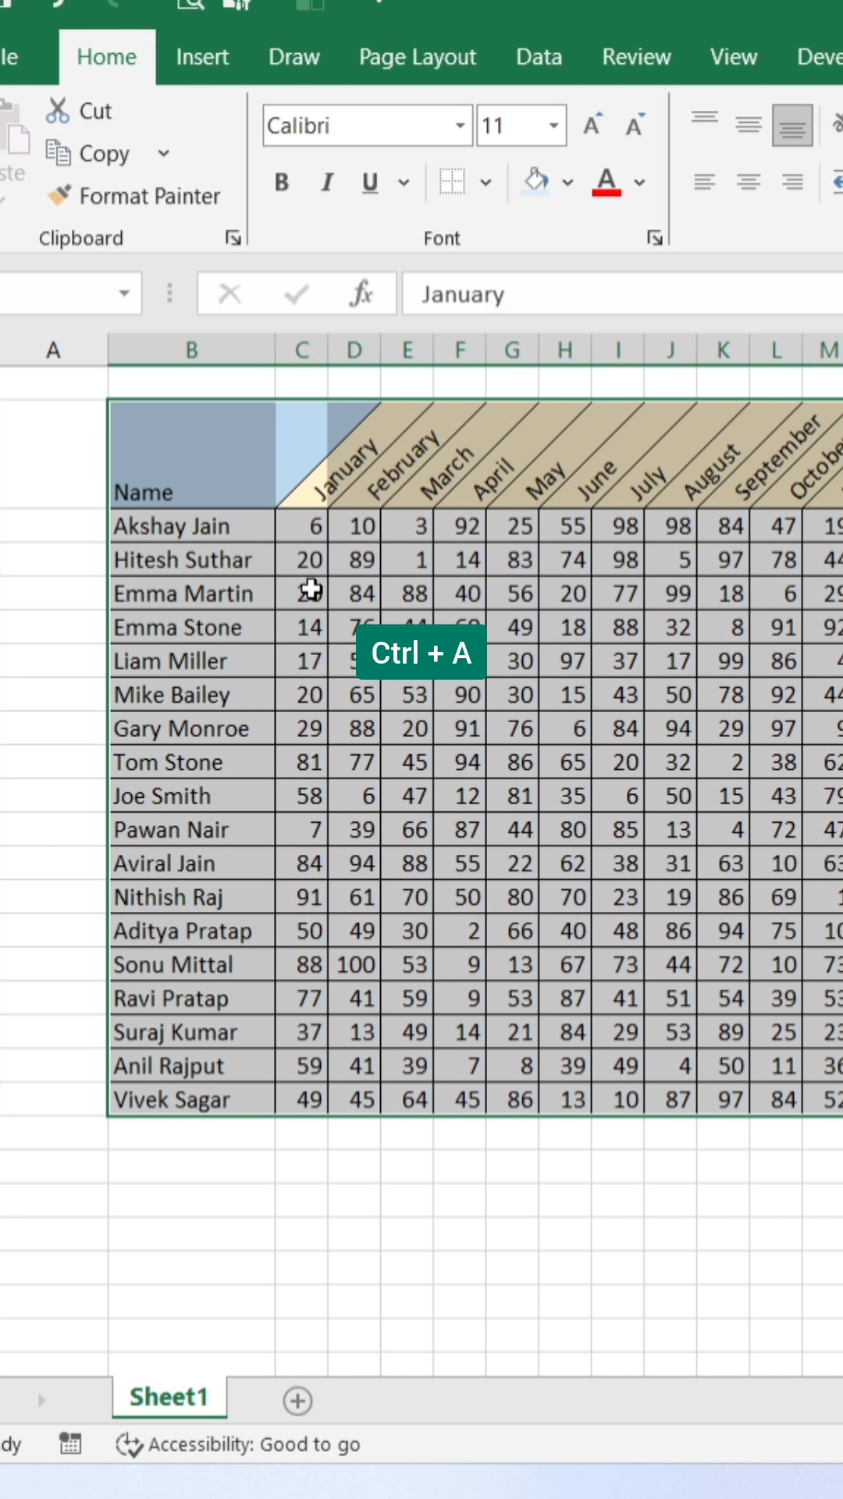Open the View tab
Screen dimensions: 843x1499
click(x=734, y=57)
